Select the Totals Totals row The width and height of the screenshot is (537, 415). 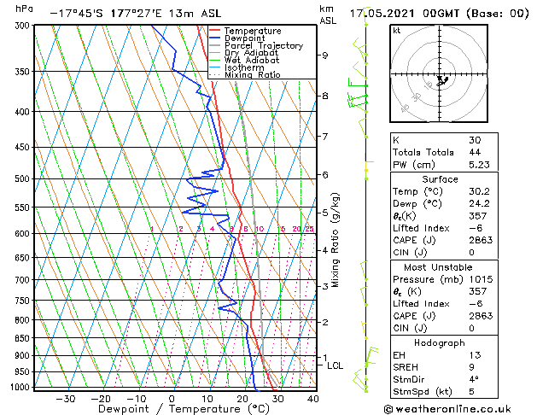pyautogui.click(x=441, y=151)
